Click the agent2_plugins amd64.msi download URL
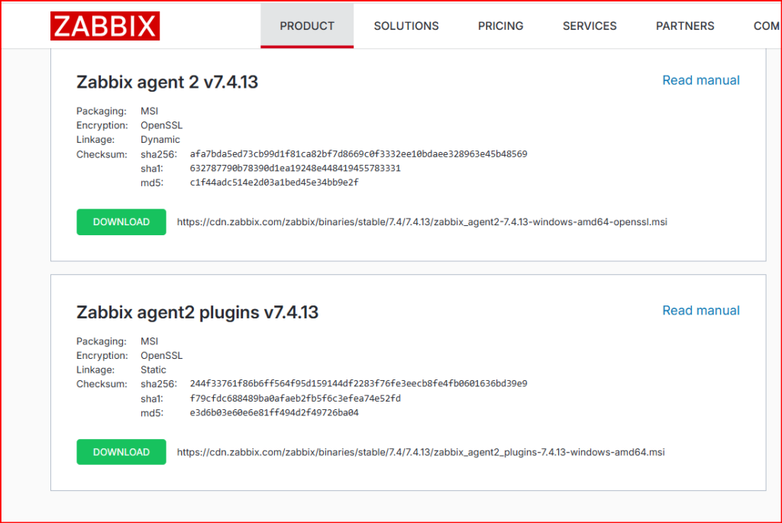The image size is (782, 523). tap(421, 452)
